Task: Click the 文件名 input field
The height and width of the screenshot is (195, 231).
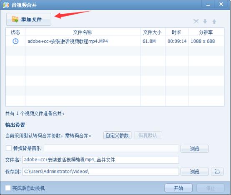Action: pos(100,160)
